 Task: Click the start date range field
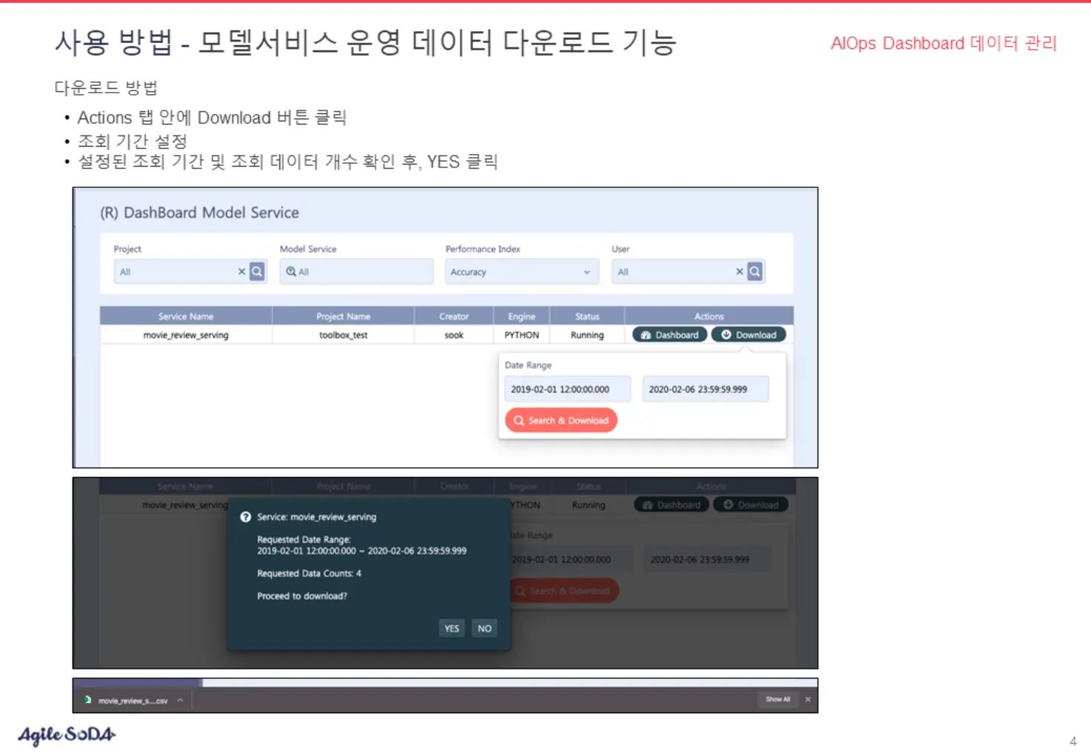point(567,389)
